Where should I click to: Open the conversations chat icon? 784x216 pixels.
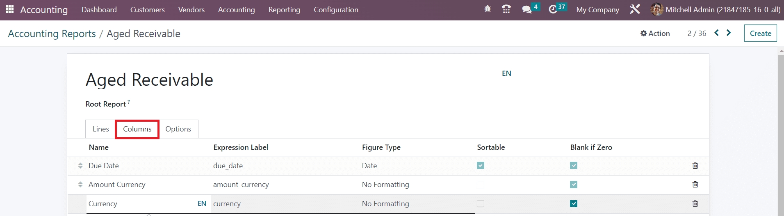[x=526, y=9]
